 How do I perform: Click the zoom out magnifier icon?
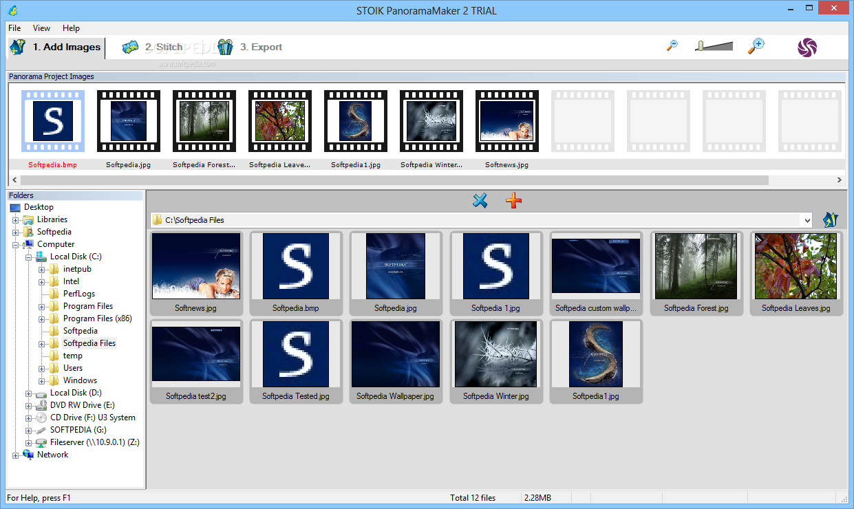672,46
